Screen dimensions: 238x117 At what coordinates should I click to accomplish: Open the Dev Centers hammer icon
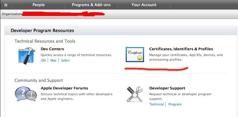tap(27, 56)
